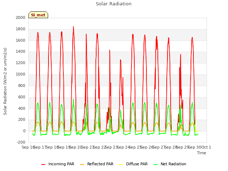Click the SI_met label badge
Viewport: 228px width, 171px height.
point(38,15)
